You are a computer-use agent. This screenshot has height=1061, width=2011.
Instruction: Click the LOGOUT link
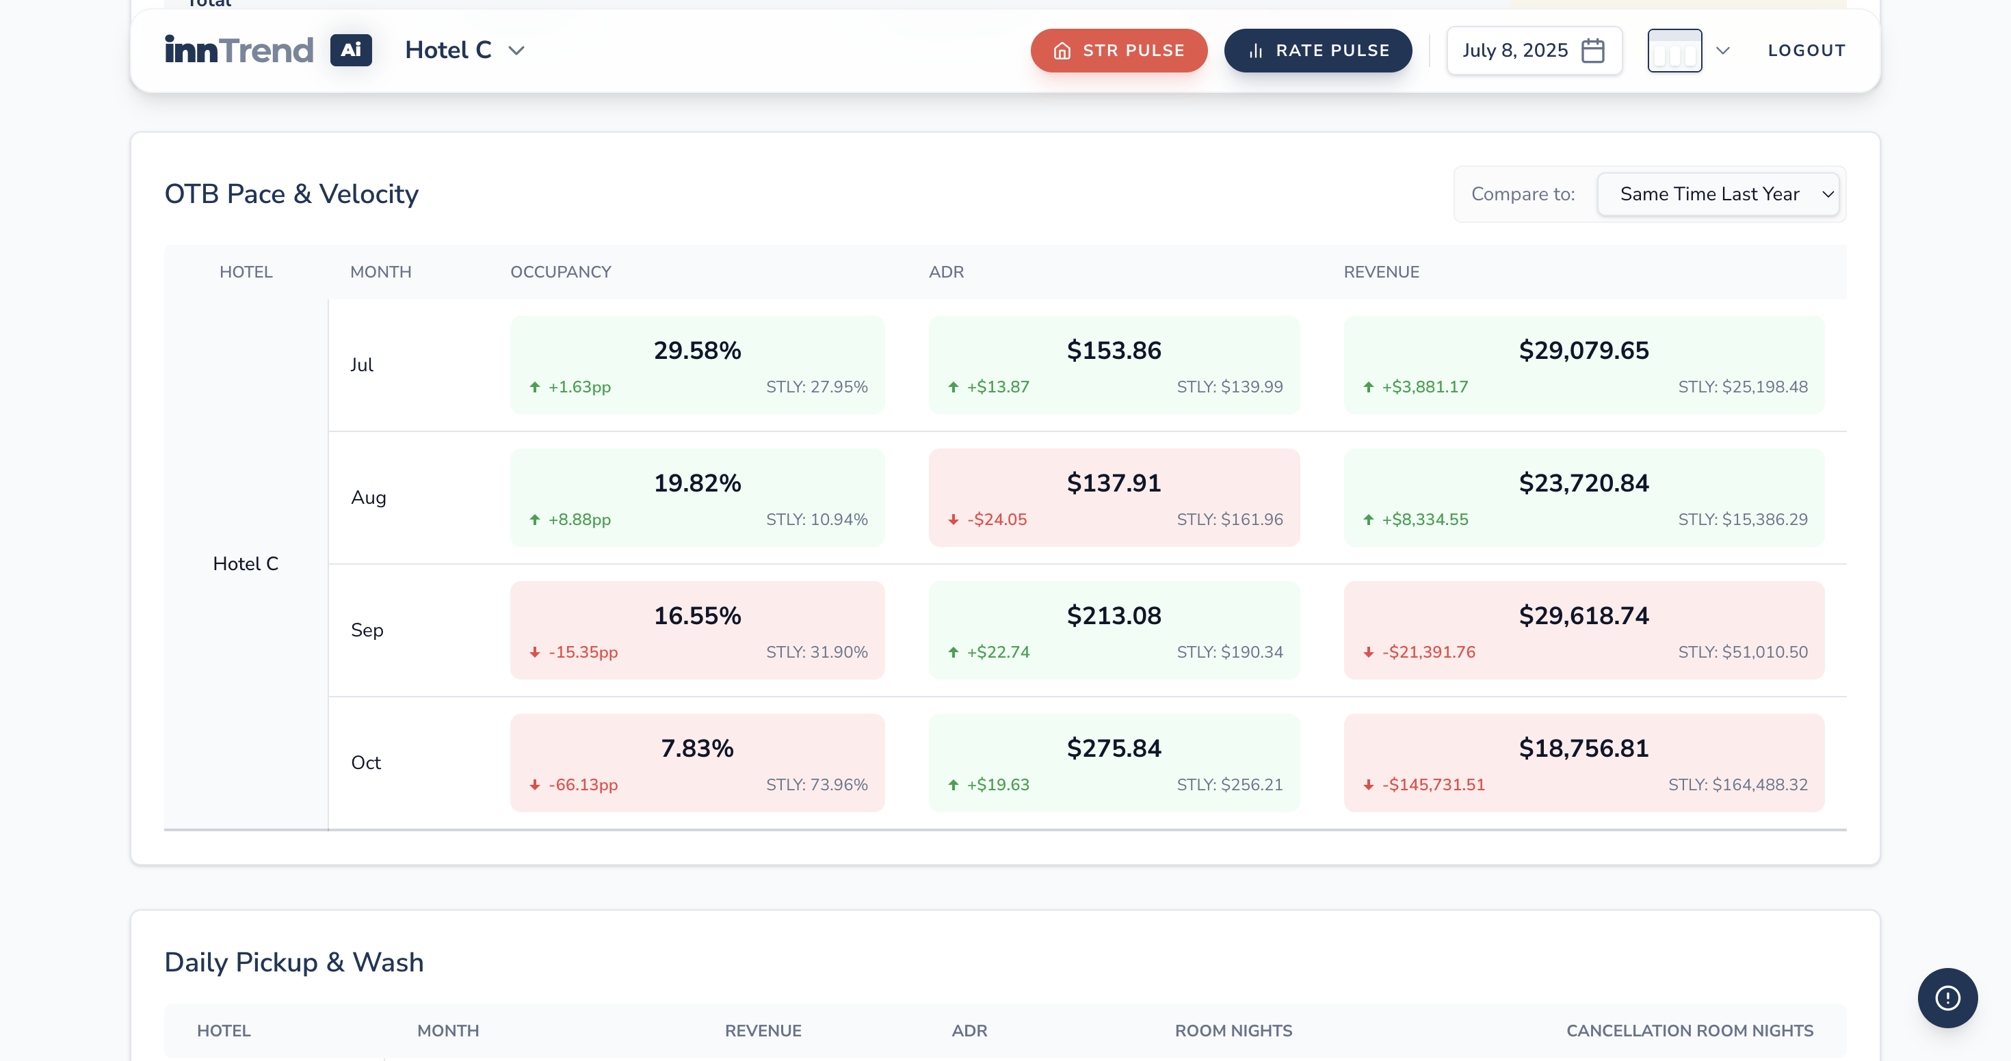1806,51
